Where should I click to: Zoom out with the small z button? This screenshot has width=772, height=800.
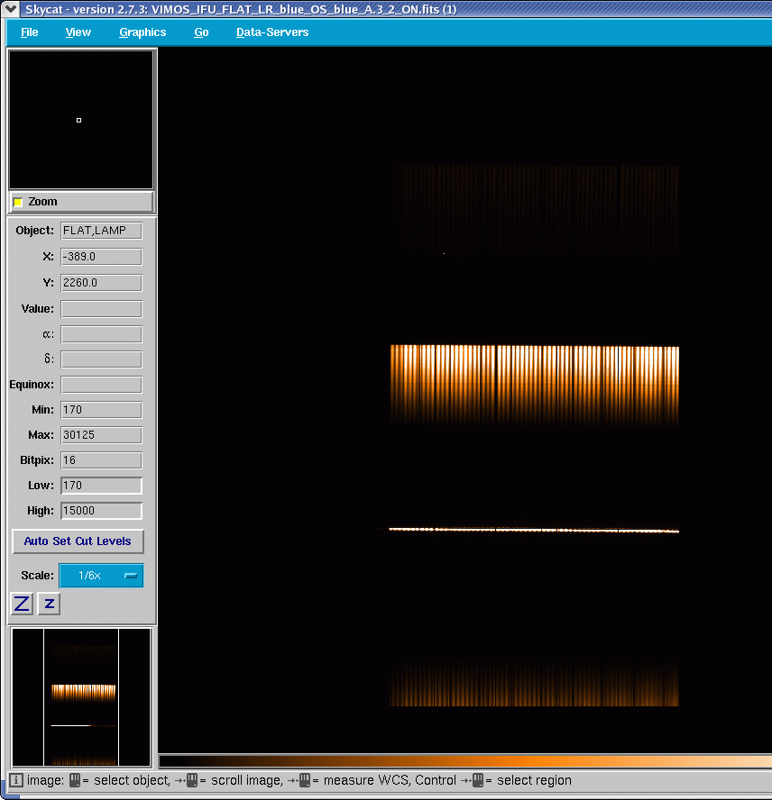pyautogui.click(x=49, y=605)
